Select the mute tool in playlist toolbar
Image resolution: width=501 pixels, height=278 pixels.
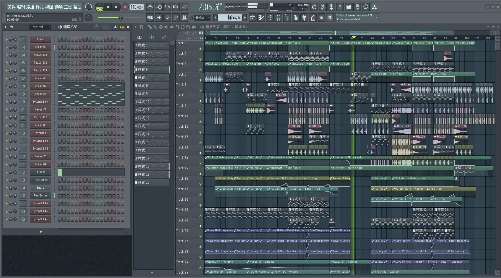tap(166, 27)
